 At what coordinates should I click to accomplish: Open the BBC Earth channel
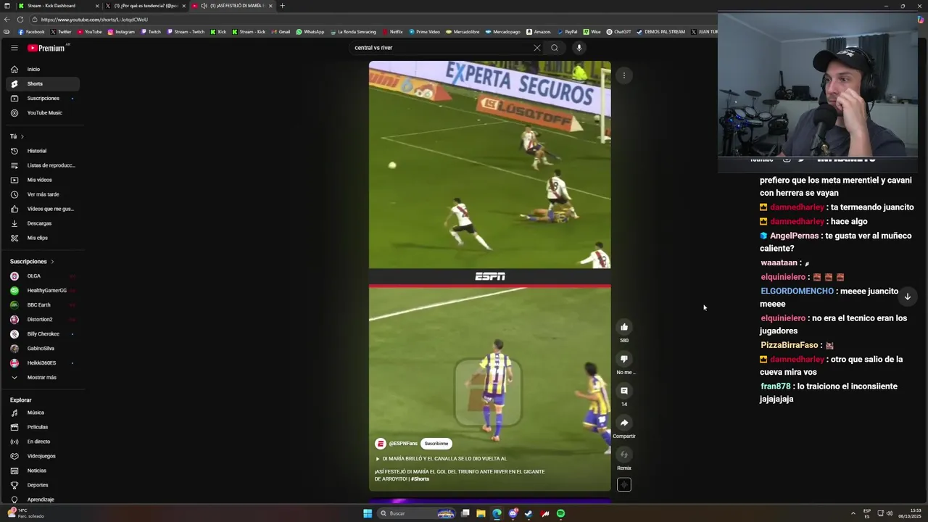coord(43,304)
